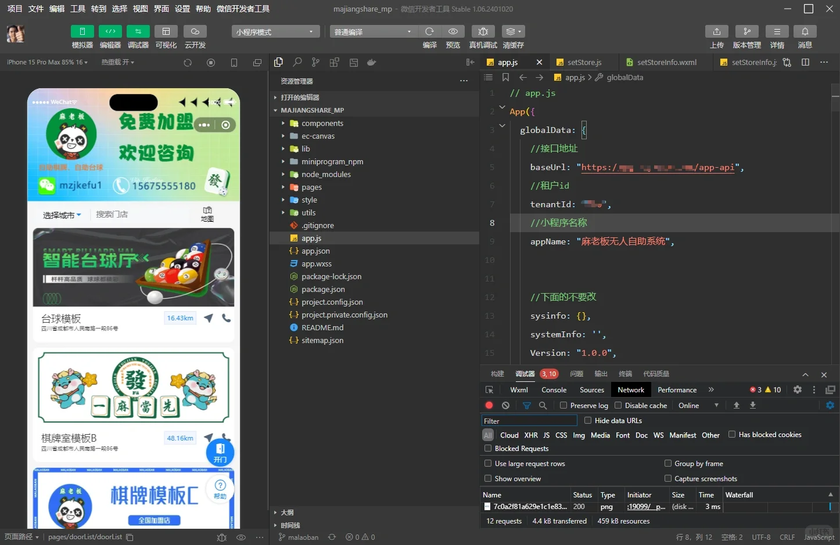This screenshot has width=840, height=545.
Task: Open DevTools settings gear
Action: click(798, 390)
